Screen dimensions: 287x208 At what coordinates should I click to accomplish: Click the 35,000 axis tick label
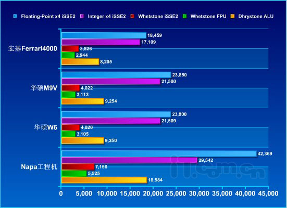pyautogui.click(x=222, y=193)
